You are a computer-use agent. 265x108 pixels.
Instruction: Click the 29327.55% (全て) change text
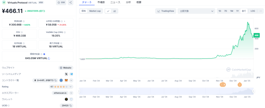coord(35,11)
